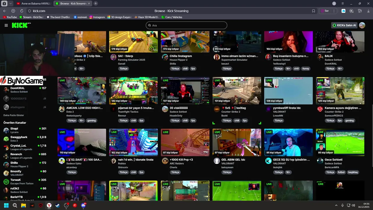Viewport: 373px width, 210px height.
Task: Click the search magnifier icon in Ara field
Action: tap(149, 25)
